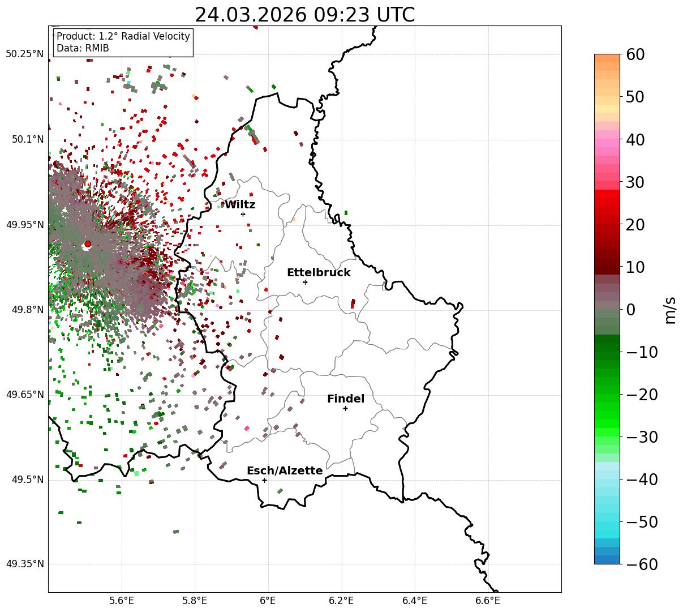Click the Ettelbruck city label
Image resolution: width=683 pixels, height=612 pixels.
click(319, 273)
